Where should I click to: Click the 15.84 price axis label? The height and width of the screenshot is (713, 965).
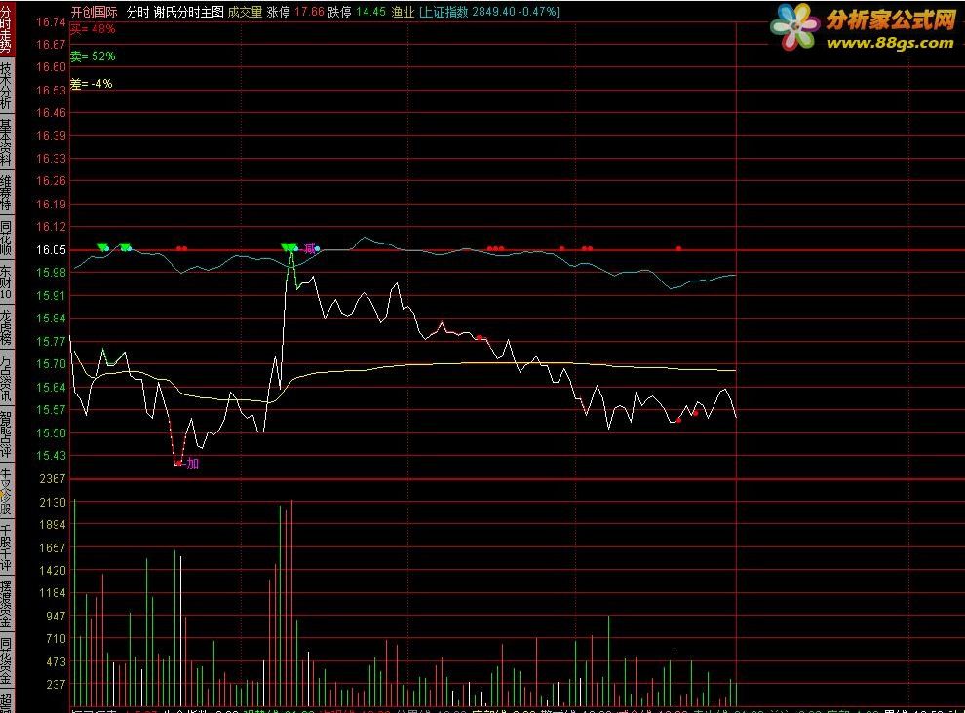(x=51, y=319)
